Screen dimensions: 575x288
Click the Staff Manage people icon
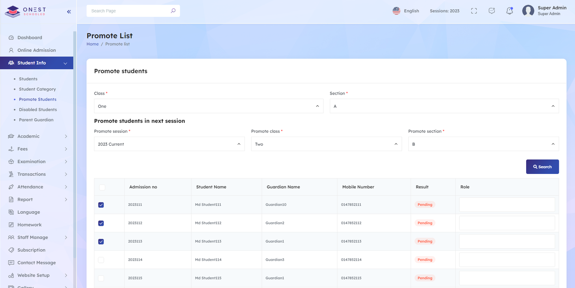(11, 237)
